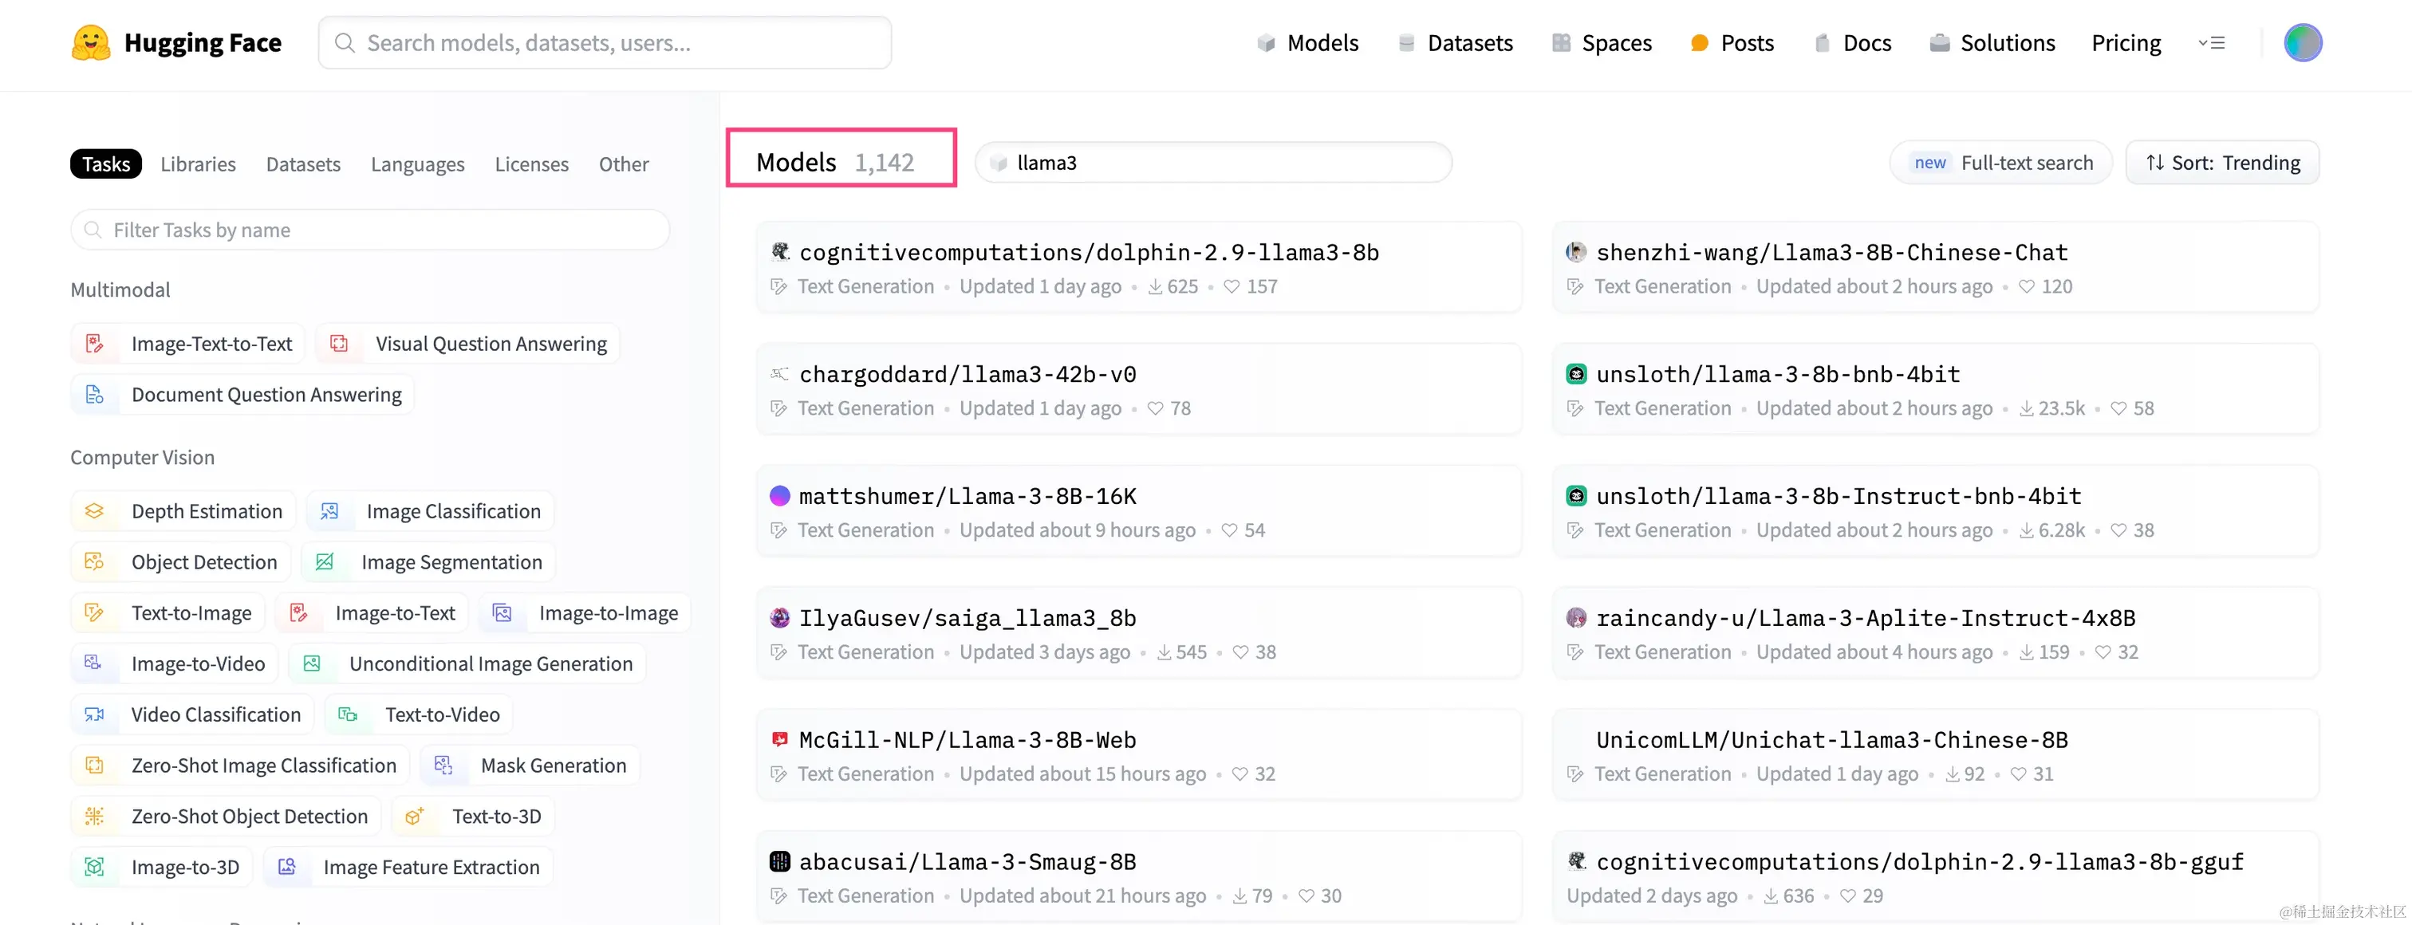Open the Pricing page link
This screenshot has width=2412, height=925.
[x=2126, y=43]
